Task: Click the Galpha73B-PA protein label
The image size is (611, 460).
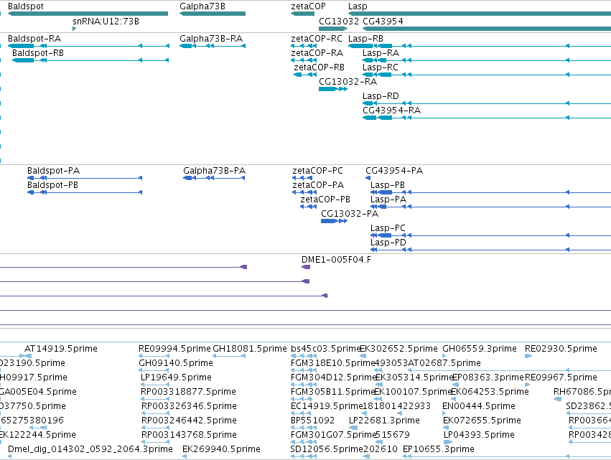Action: click(215, 171)
